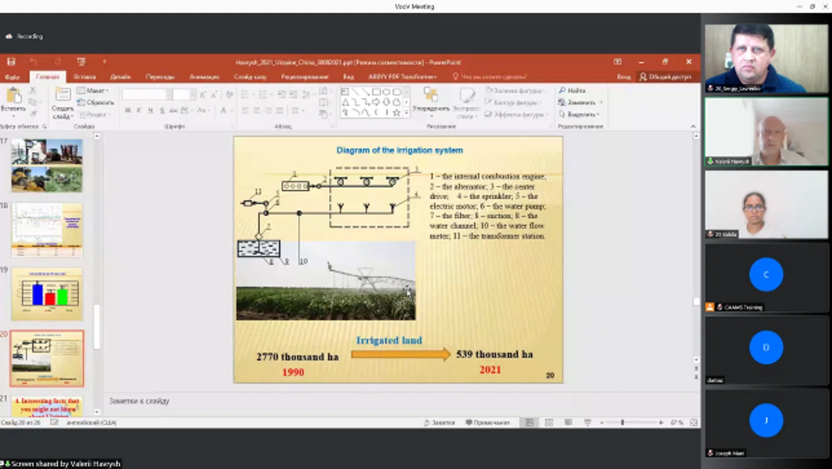Click the Заменить (Replace) button
Image resolution: width=832 pixels, height=469 pixels.
click(580, 103)
